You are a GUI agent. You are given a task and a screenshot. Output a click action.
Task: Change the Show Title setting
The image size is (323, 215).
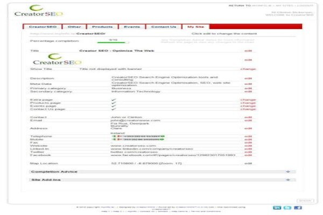(248, 69)
